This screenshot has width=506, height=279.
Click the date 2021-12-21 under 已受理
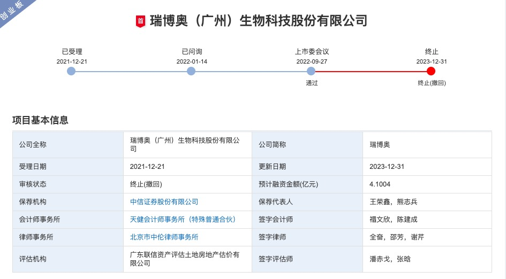pyautogui.click(x=72, y=61)
